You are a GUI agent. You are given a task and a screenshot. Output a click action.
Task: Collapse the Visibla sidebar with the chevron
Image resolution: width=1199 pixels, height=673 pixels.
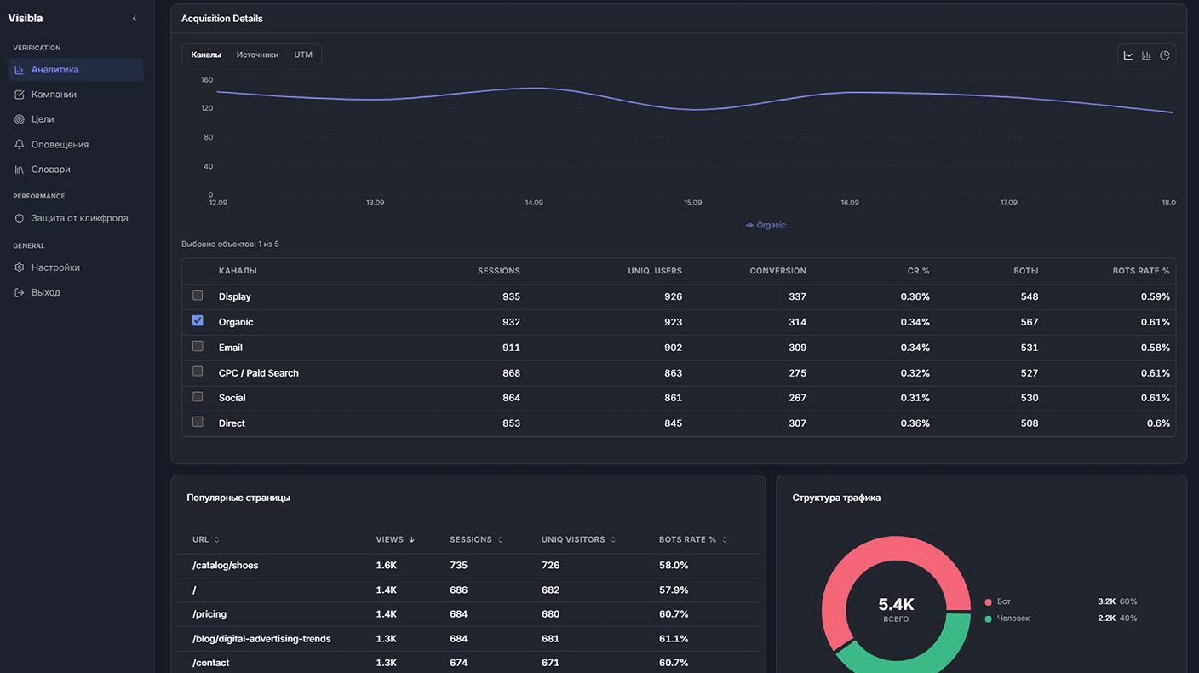click(135, 19)
